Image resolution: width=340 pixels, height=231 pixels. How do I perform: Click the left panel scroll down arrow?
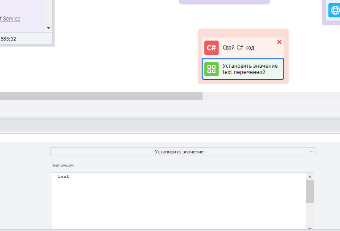48,28
